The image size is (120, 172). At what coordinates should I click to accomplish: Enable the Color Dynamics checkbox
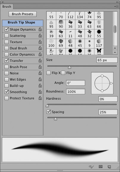[7, 54]
